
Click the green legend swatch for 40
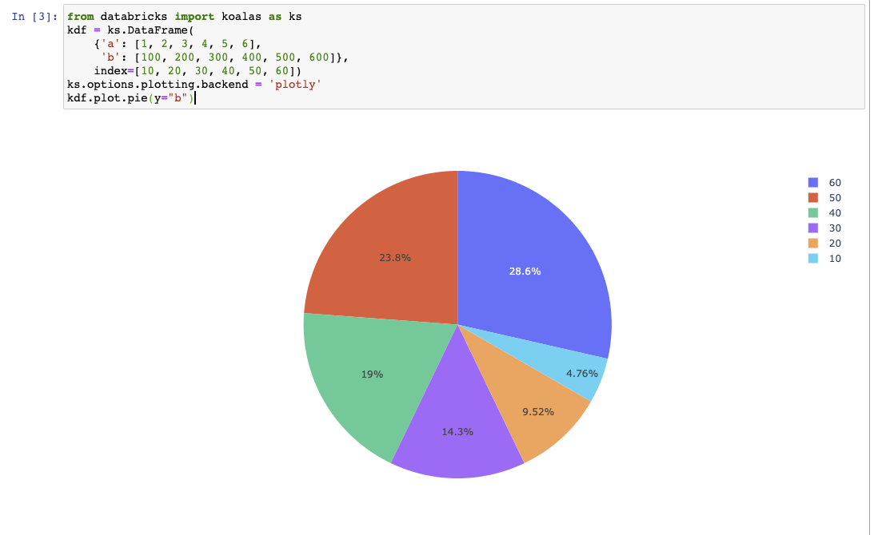click(813, 212)
